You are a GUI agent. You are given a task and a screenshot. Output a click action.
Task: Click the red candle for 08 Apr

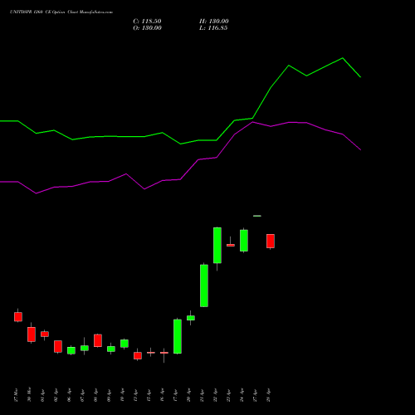pyautogui.click(x=98, y=340)
